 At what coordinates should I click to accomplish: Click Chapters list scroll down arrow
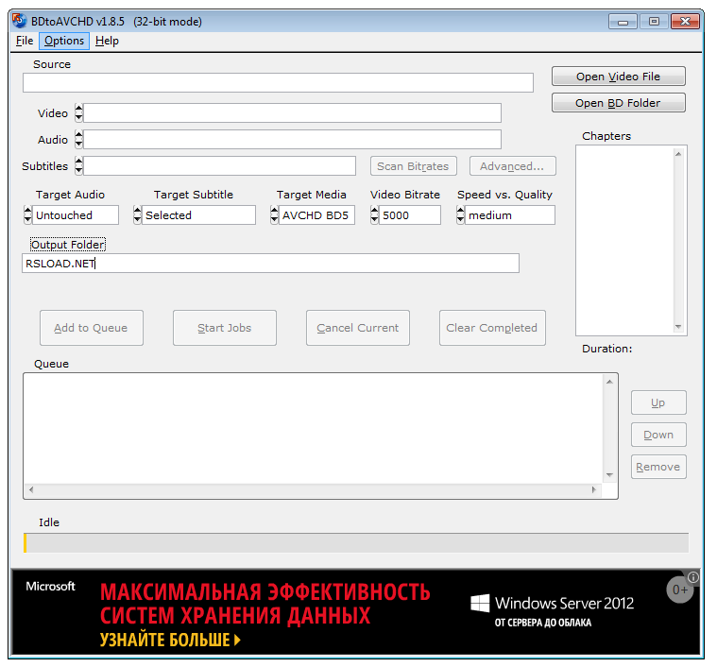[678, 326]
